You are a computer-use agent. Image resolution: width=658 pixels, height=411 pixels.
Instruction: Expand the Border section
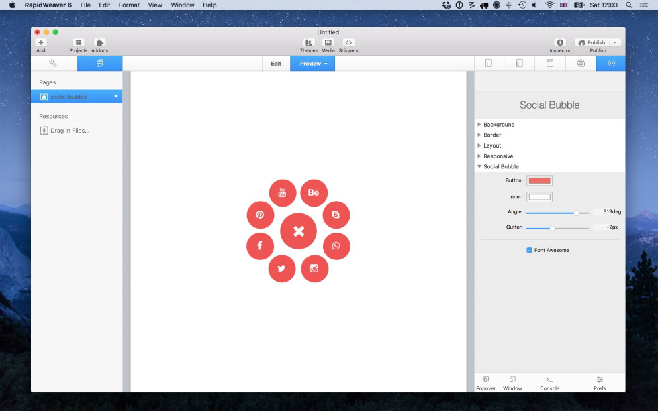[x=479, y=135]
